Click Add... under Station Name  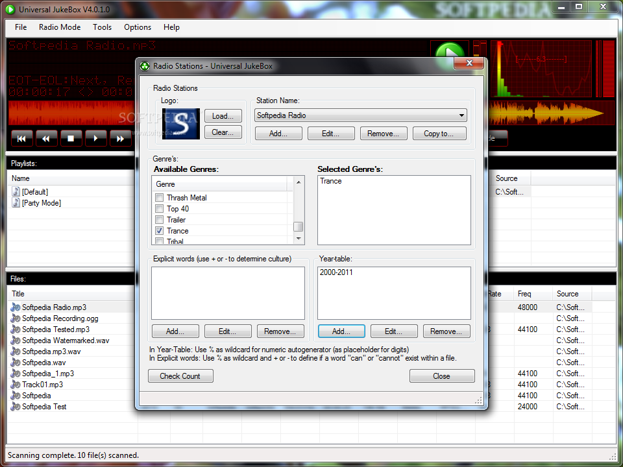coord(278,134)
